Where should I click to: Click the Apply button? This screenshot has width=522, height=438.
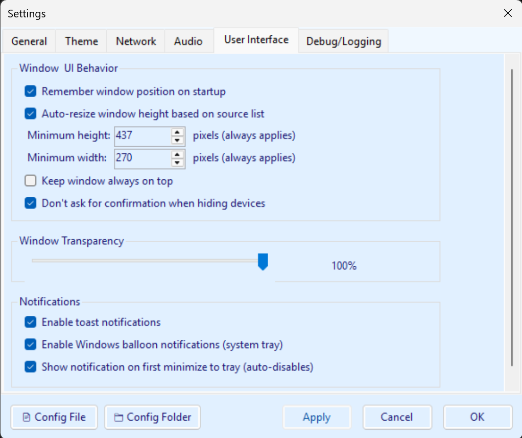pos(317,417)
